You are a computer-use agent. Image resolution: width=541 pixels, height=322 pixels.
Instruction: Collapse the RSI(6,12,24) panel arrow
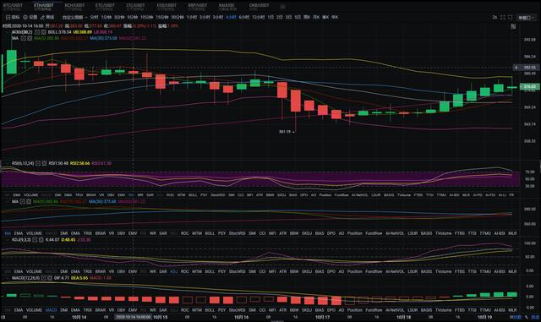pos(8,163)
